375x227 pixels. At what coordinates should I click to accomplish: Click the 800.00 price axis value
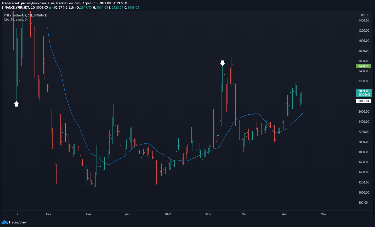click(363, 203)
